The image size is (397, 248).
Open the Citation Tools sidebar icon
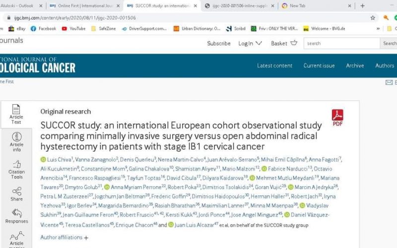[x=16, y=169]
